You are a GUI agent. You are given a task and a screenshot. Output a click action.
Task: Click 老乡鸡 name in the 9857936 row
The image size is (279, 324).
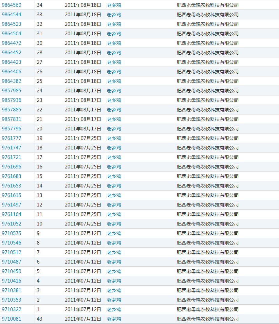pos(114,100)
